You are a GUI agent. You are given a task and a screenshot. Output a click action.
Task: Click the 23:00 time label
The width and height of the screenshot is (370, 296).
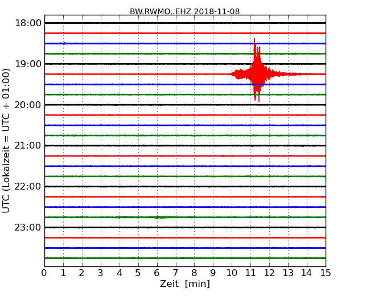click(x=28, y=227)
